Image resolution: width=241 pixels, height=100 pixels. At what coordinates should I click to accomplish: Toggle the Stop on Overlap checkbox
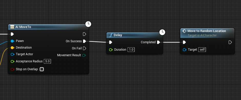coord(42,69)
